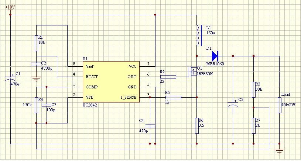Click the MBR1060 part name text
Viewport: 301px width, 161px height.
(x=215, y=64)
